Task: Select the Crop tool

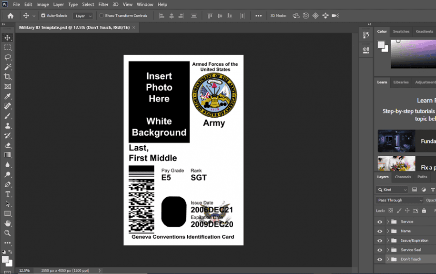Action: pos(8,77)
